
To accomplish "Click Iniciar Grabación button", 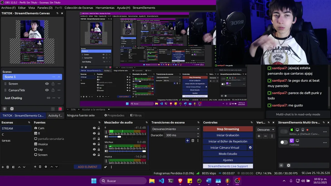I will [228, 135].
